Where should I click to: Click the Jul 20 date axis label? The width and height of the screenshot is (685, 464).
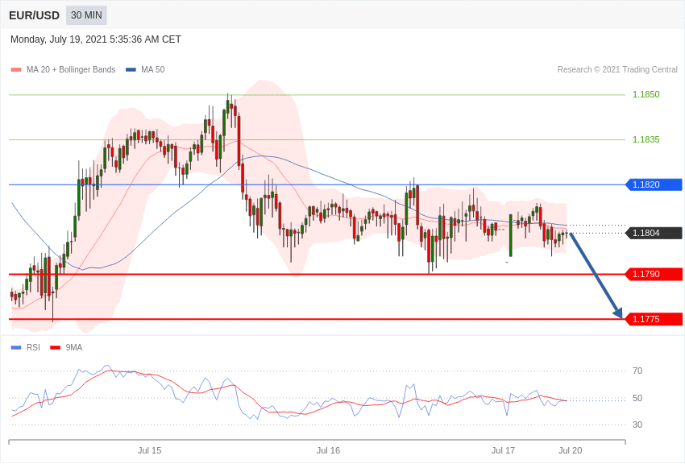click(x=570, y=450)
